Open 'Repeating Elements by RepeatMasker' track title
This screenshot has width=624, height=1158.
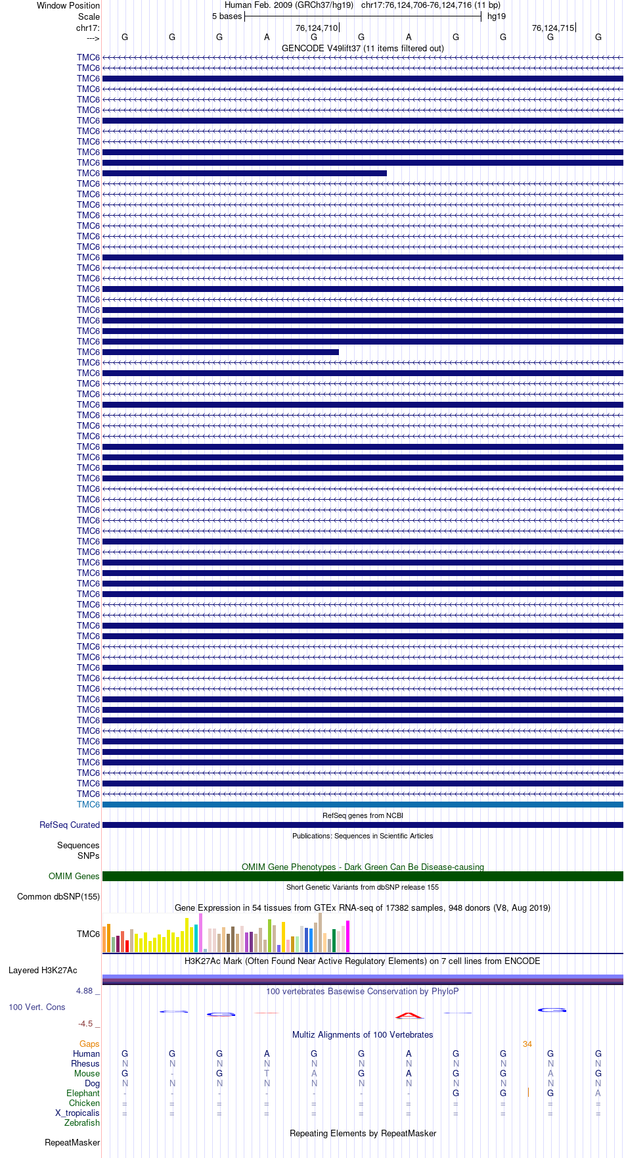363,1134
